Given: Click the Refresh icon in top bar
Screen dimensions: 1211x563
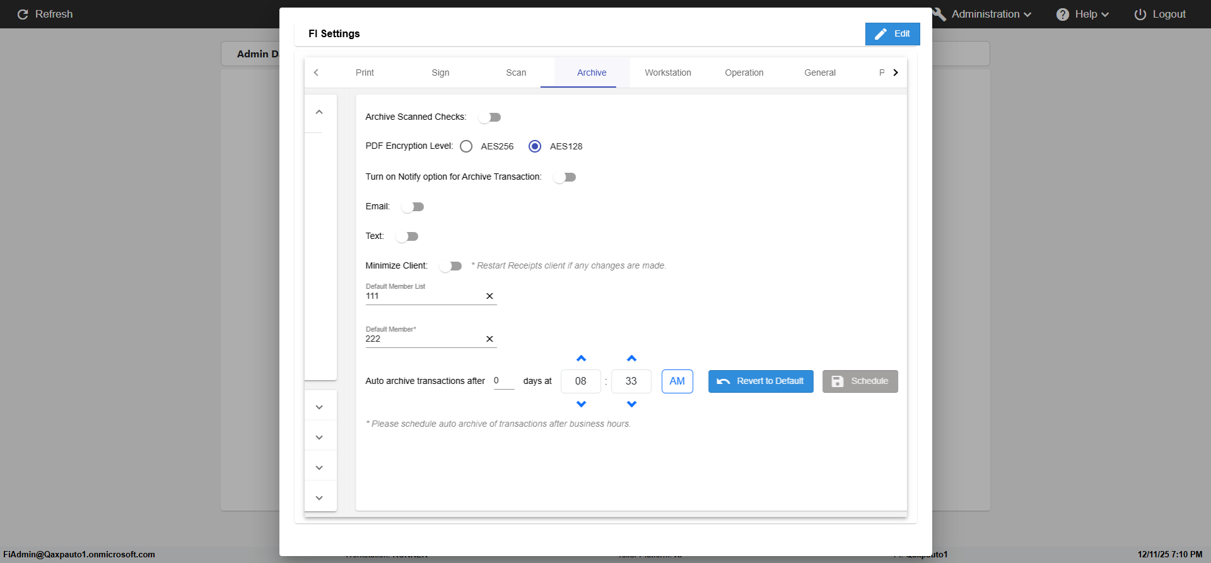Looking at the screenshot, I should tap(23, 15).
